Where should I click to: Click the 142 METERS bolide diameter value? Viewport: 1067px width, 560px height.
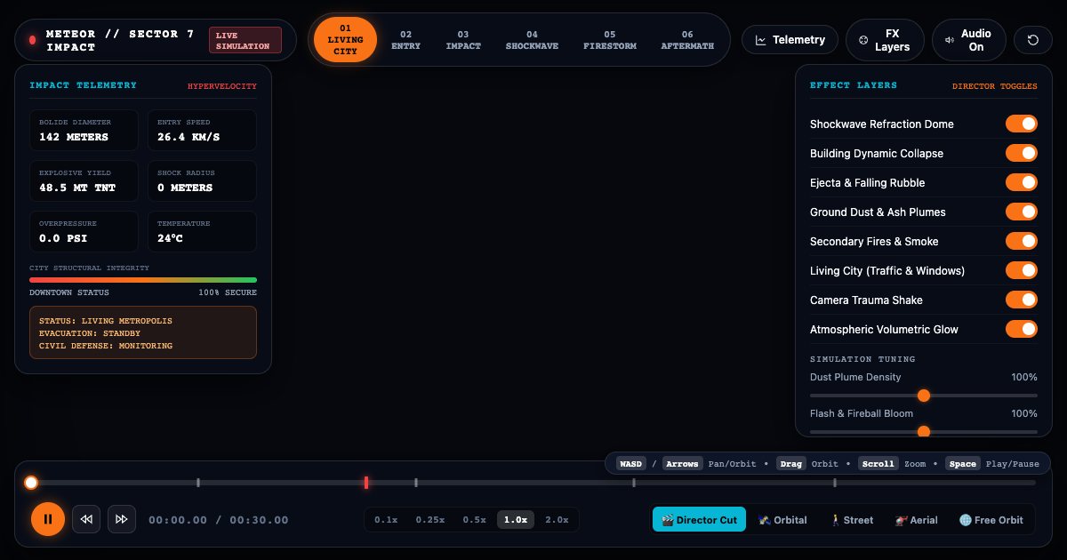[74, 137]
